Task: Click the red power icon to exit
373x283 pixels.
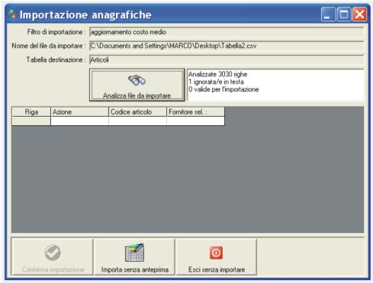Action: tap(216, 252)
